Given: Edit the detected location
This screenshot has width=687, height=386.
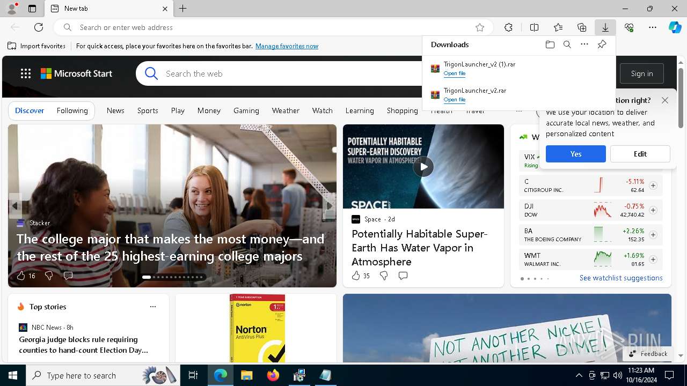Looking at the screenshot, I should [x=640, y=154].
